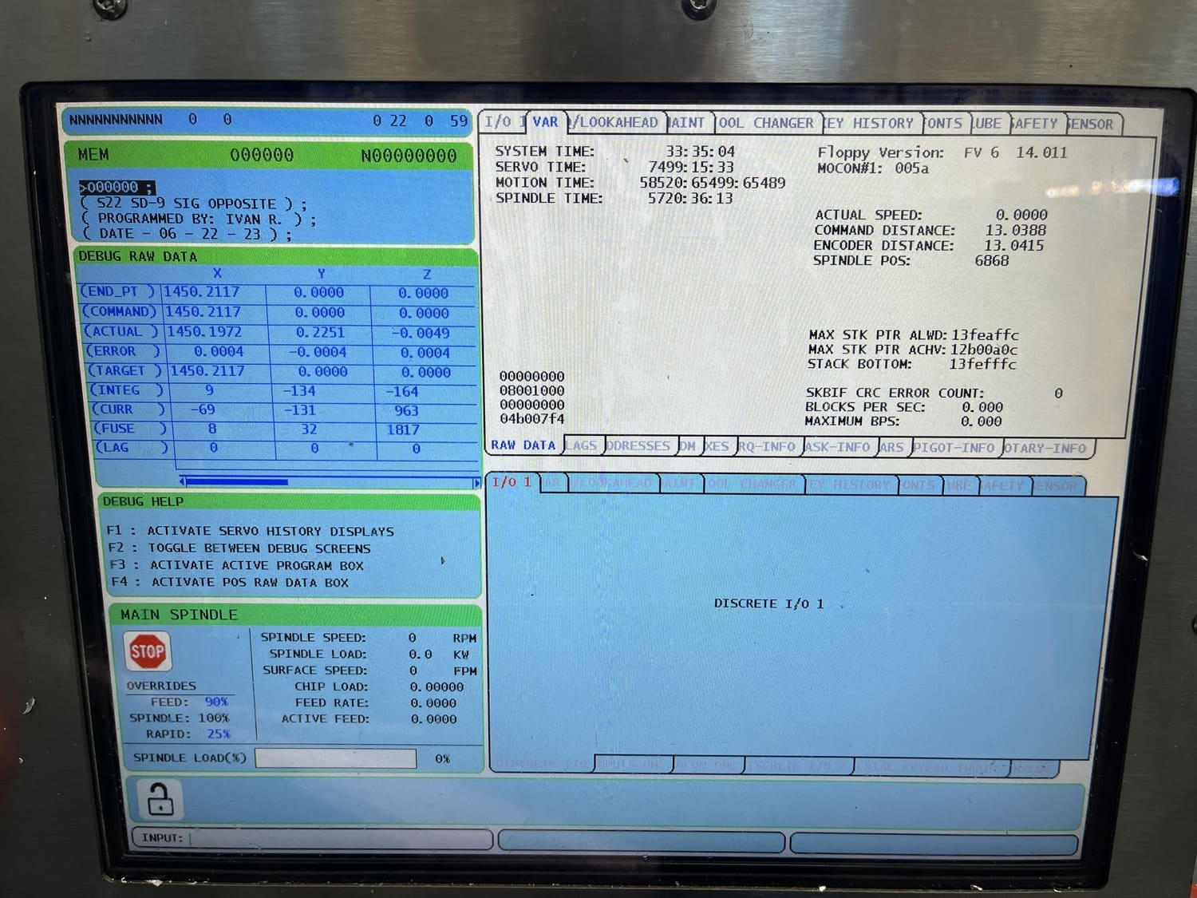This screenshot has height=898, width=1197.
Task: Switch to the MAINT tab
Action: point(689,123)
